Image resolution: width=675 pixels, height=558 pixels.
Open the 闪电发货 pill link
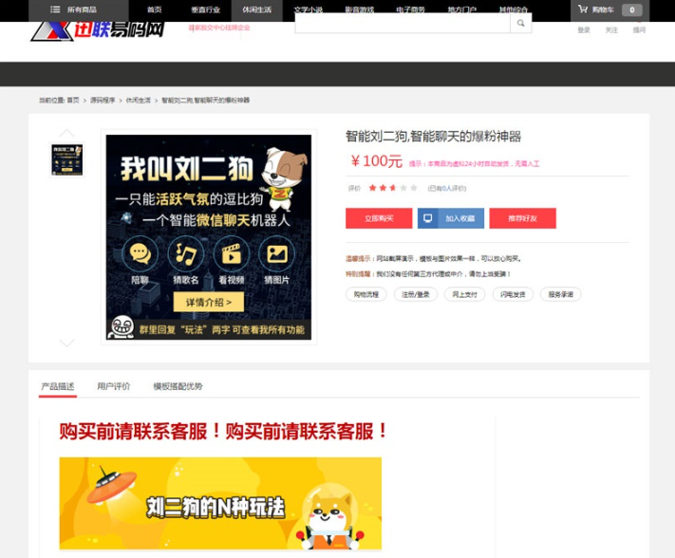(513, 294)
